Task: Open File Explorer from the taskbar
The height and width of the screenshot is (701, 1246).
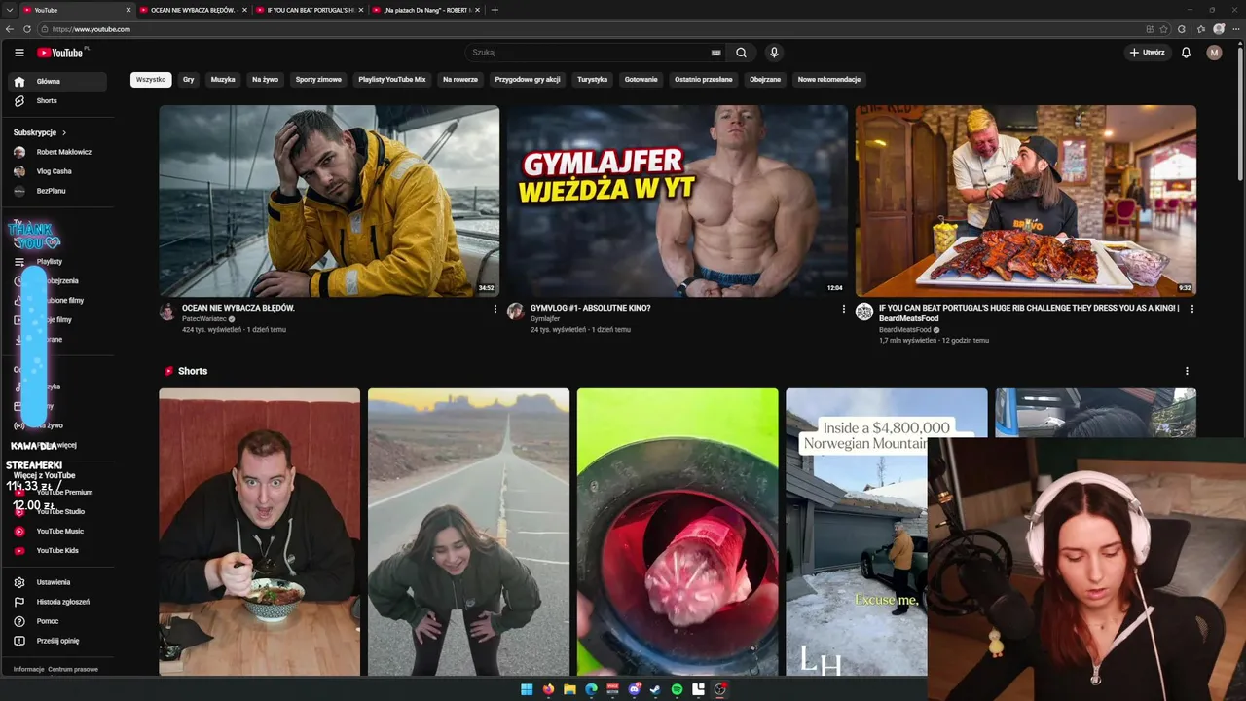Action: pos(569,689)
